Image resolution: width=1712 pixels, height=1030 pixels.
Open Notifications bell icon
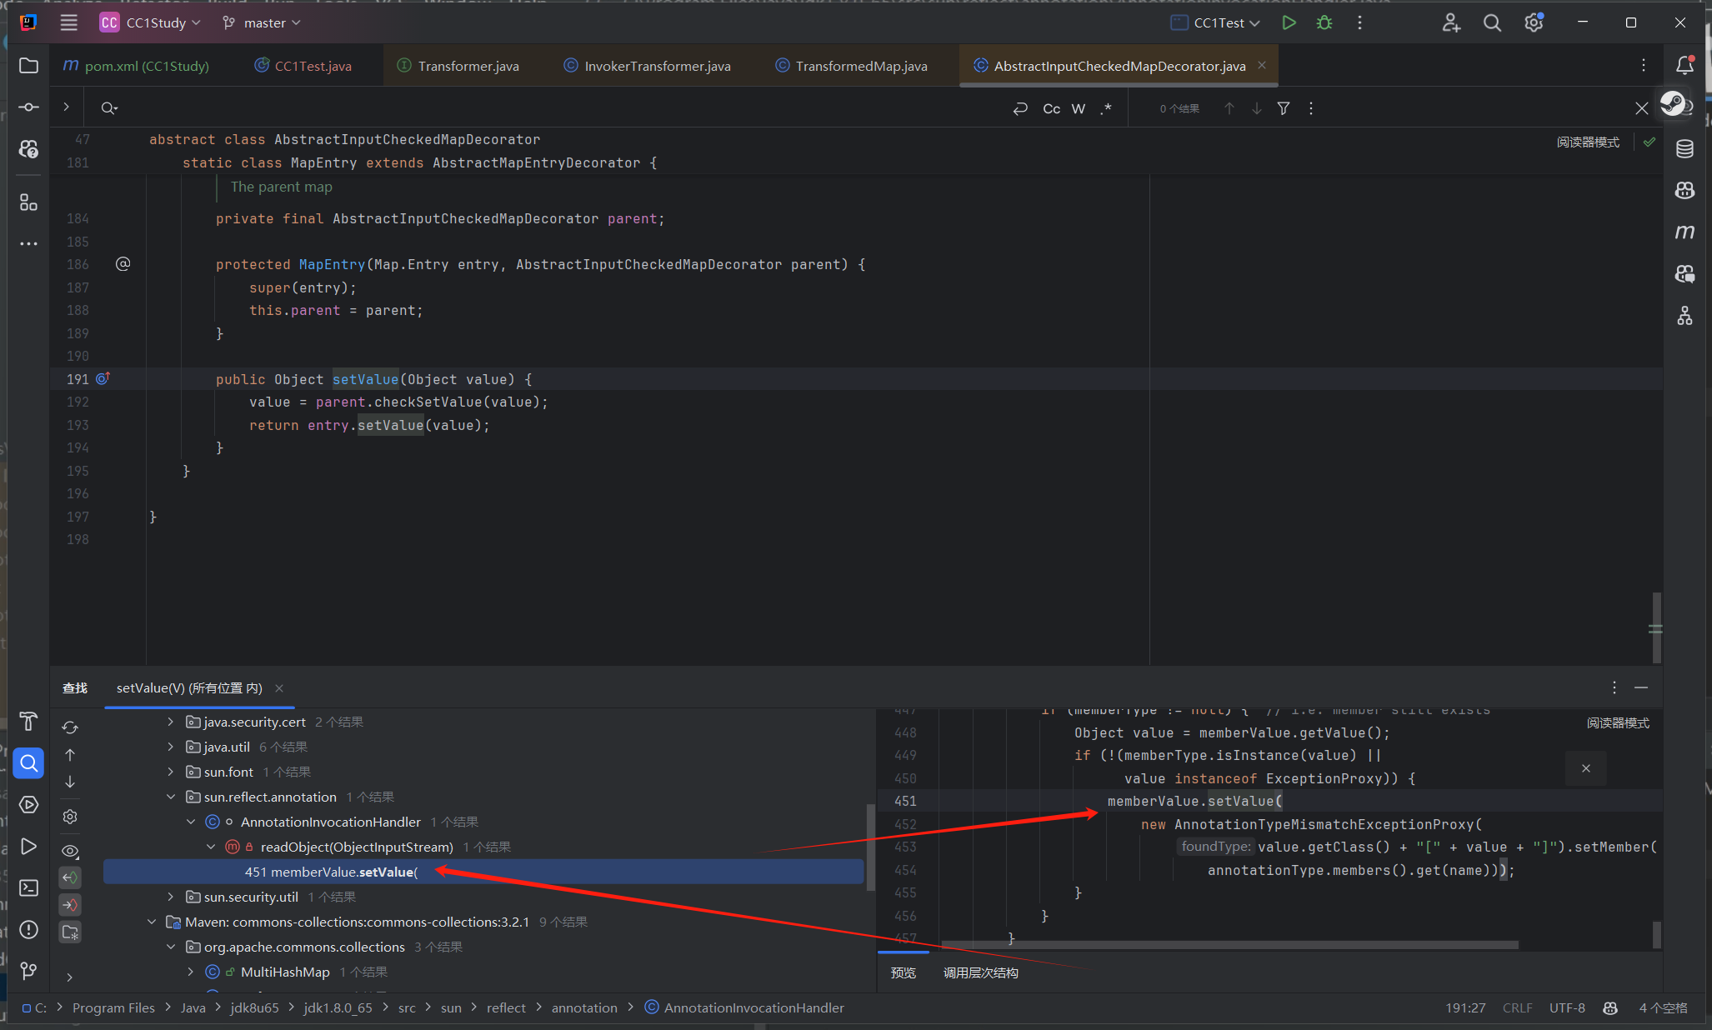(x=1684, y=65)
